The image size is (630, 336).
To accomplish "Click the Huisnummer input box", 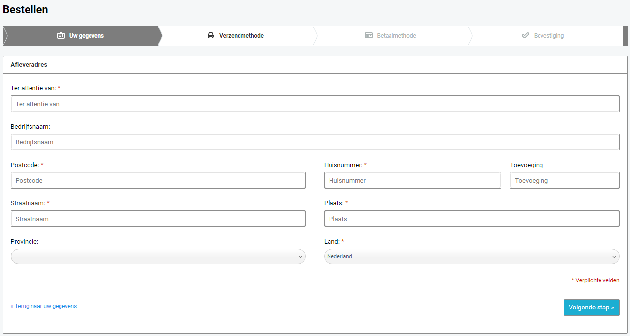I will coord(412,180).
